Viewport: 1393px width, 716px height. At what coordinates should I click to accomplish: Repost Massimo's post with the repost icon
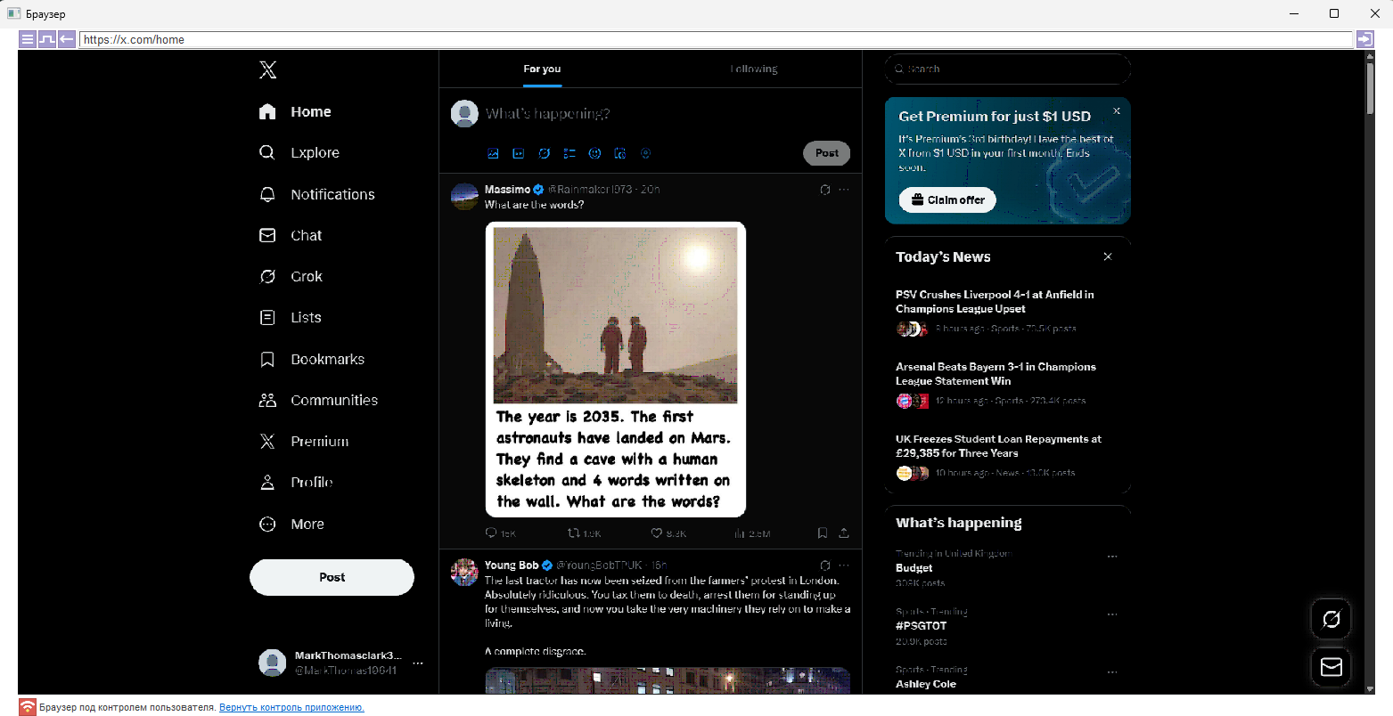pyautogui.click(x=574, y=533)
